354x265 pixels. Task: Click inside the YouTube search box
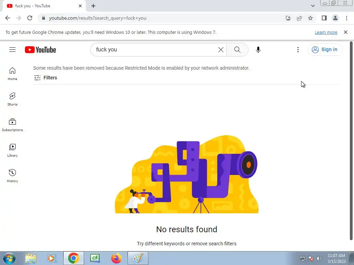(x=156, y=50)
